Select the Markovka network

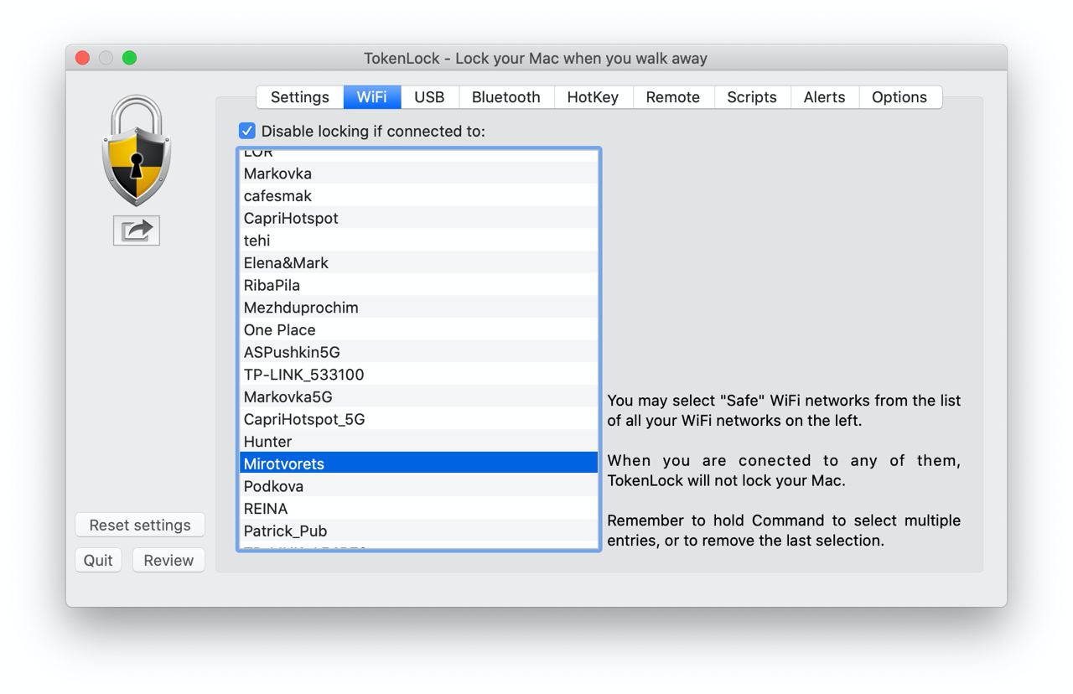(x=418, y=173)
